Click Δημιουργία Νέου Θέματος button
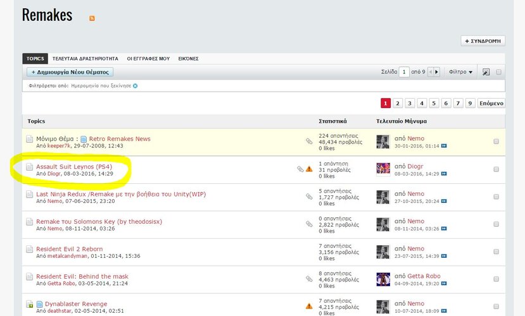Screen dimensions: 525x316 [70, 72]
